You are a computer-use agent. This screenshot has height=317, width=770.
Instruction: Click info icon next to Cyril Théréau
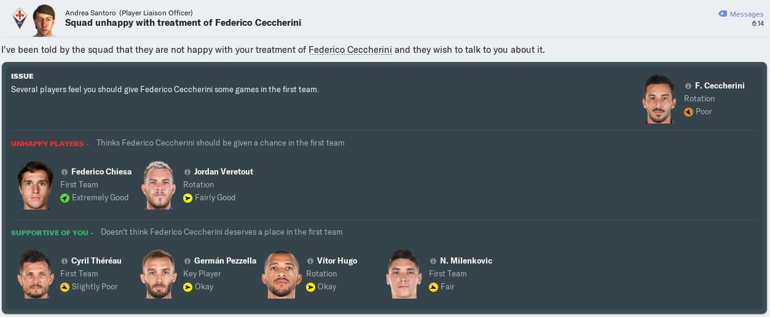click(65, 261)
